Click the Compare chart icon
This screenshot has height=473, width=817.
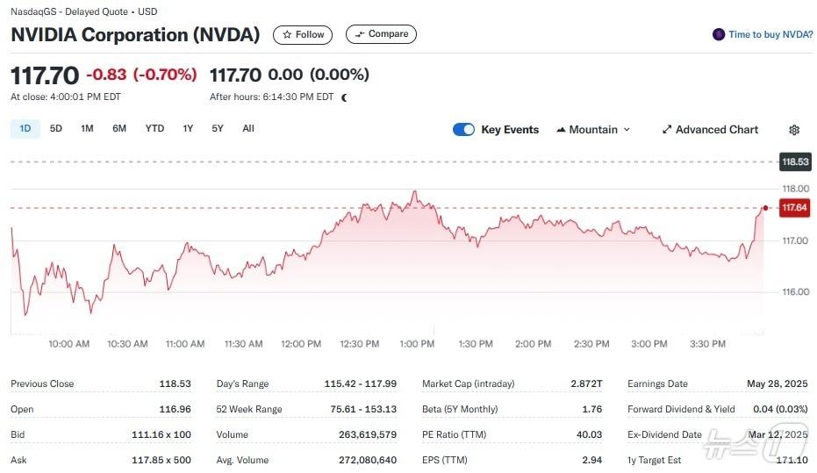tap(359, 35)
